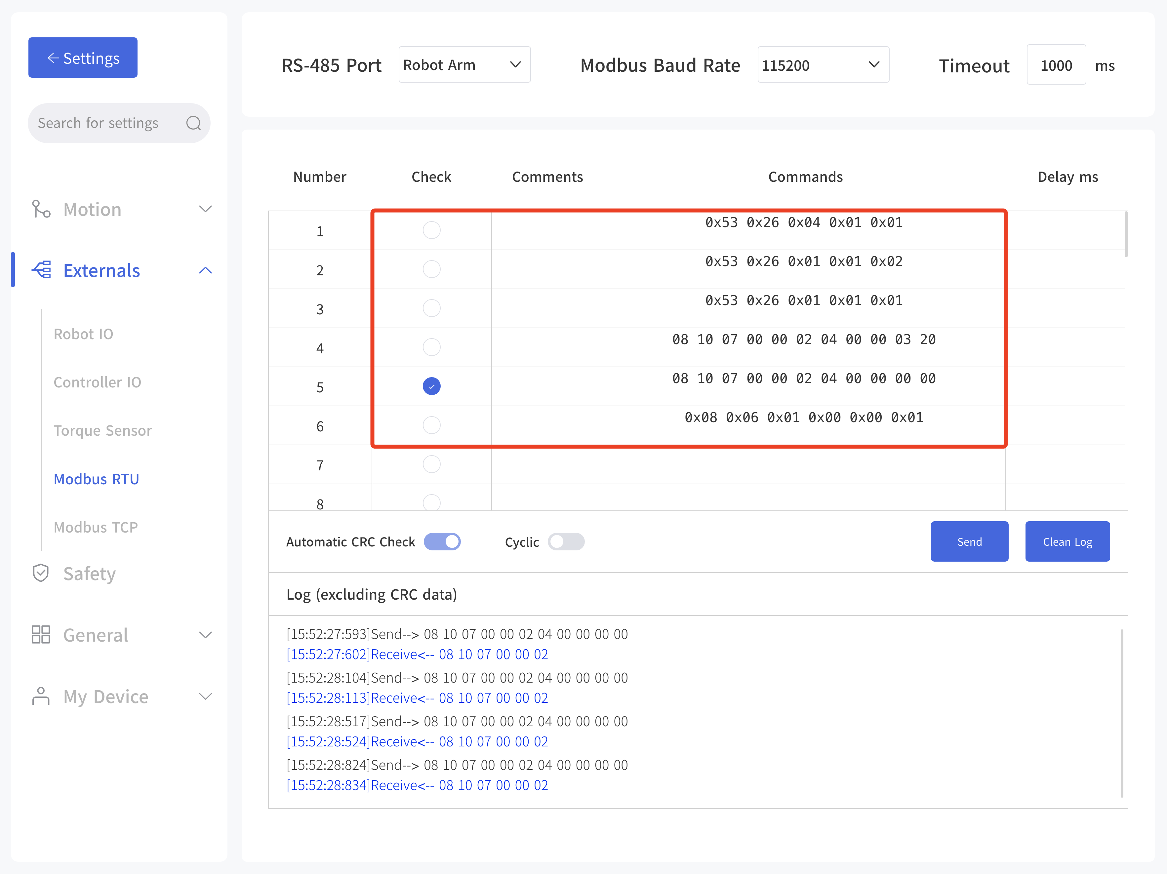Select the check circle for row 3

pos(431,308)
